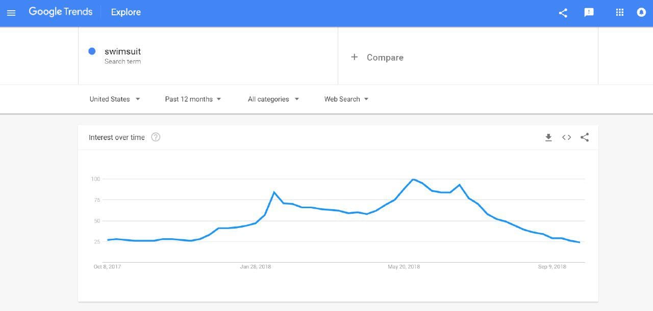Share the Interest over time chart

585,137
